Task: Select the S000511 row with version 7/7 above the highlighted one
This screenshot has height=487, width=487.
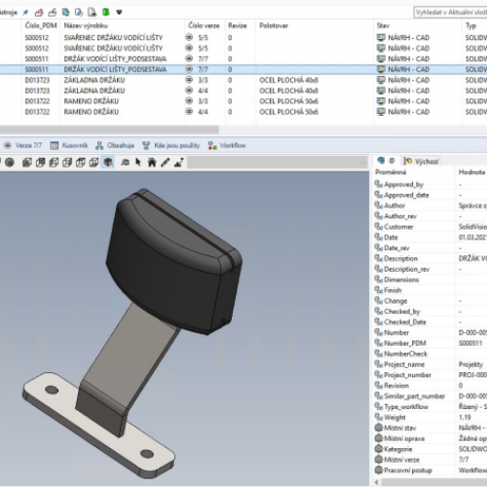Action: pos(243,58)
